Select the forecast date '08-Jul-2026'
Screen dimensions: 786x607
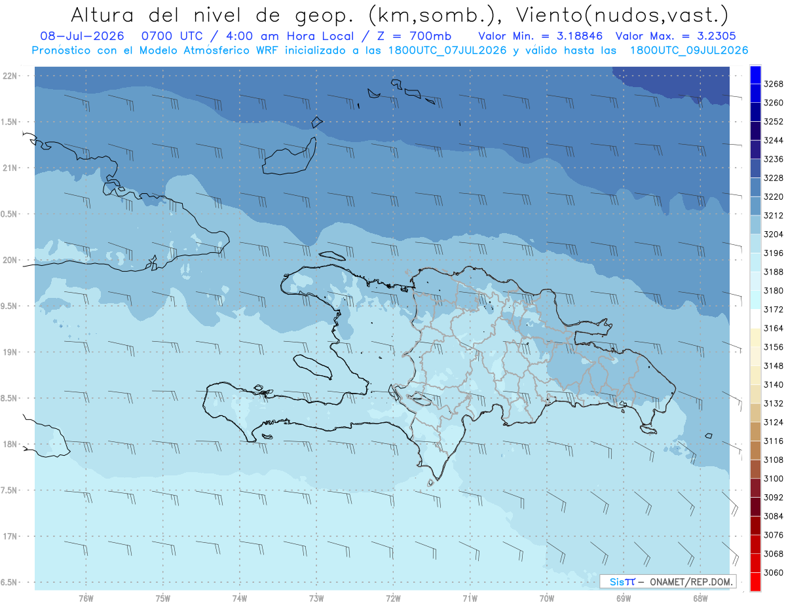coord(81,36)
